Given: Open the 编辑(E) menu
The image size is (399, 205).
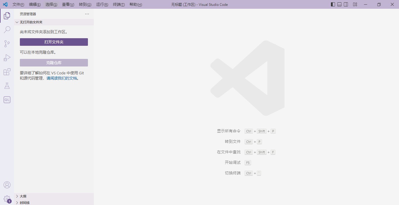Looking at the screenshot, I should tap(35, 4).
